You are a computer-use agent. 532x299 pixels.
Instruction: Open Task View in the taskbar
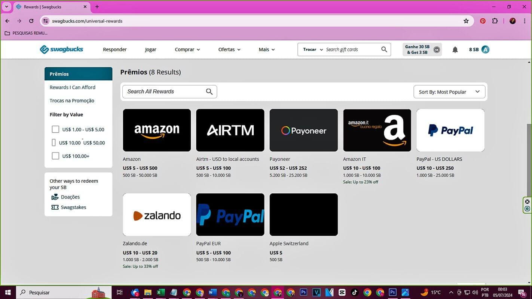(x=120, y=292)
